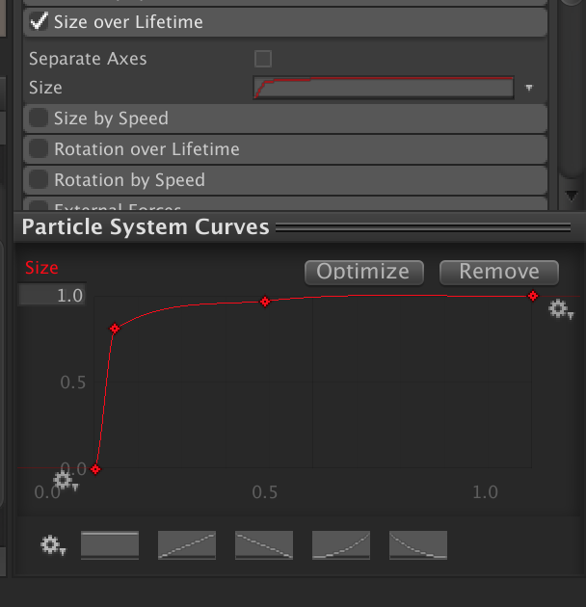This screenshot has width=586, height=607.
Task: Click the Rotation by Speed header label
Action: click(x=129, y=180)
